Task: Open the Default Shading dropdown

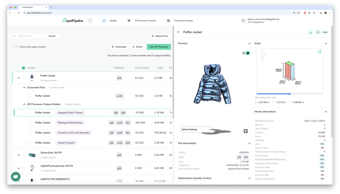Action: pos(196,130)
